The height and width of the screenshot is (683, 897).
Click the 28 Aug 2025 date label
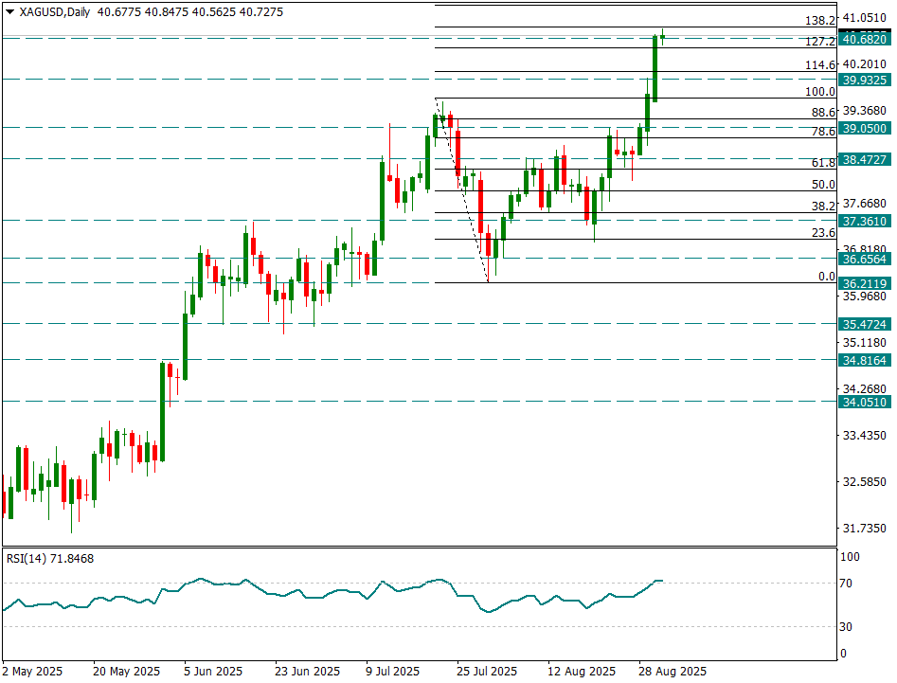coord(673,671)
